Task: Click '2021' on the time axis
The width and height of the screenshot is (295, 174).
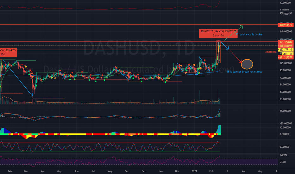Action: (194, 171)
